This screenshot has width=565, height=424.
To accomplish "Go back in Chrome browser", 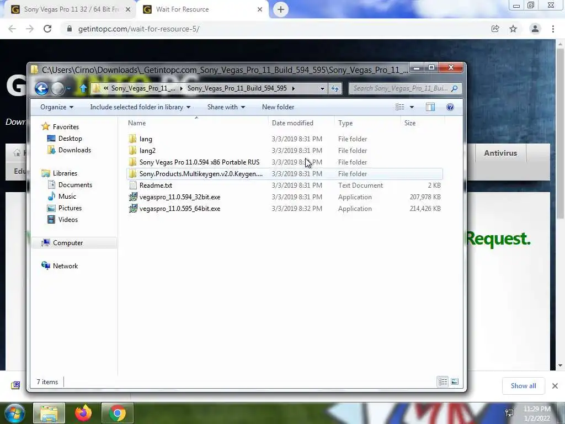I will click(x=12, y=29).
